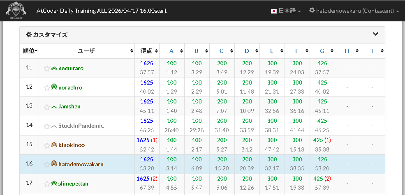Open hatodemowakaru user profile in row 16
The height and width of the screenshot is (195, 405).
coord(81,164)
